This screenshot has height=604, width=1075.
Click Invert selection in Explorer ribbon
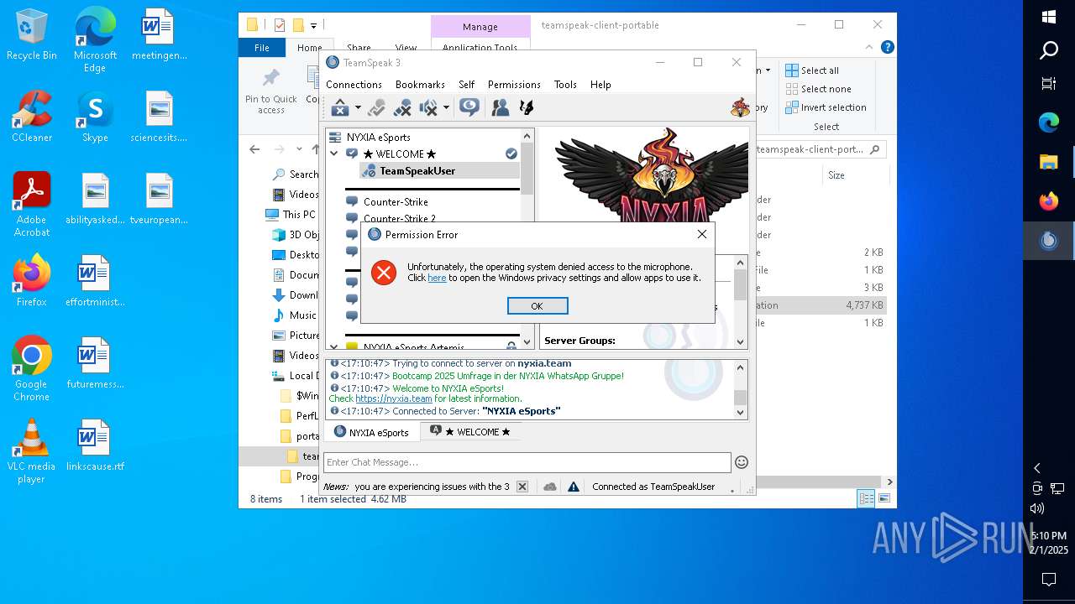[x=826, y=107]
